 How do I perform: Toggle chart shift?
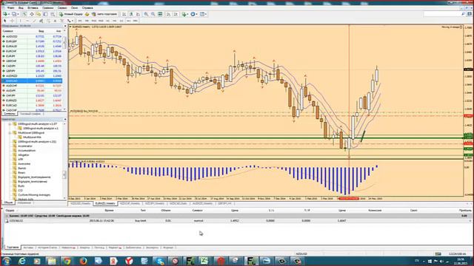pyautogui.click(x=176, y=14)
